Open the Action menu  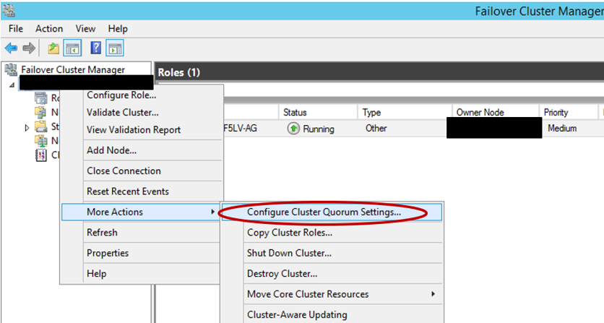point(49,29)
